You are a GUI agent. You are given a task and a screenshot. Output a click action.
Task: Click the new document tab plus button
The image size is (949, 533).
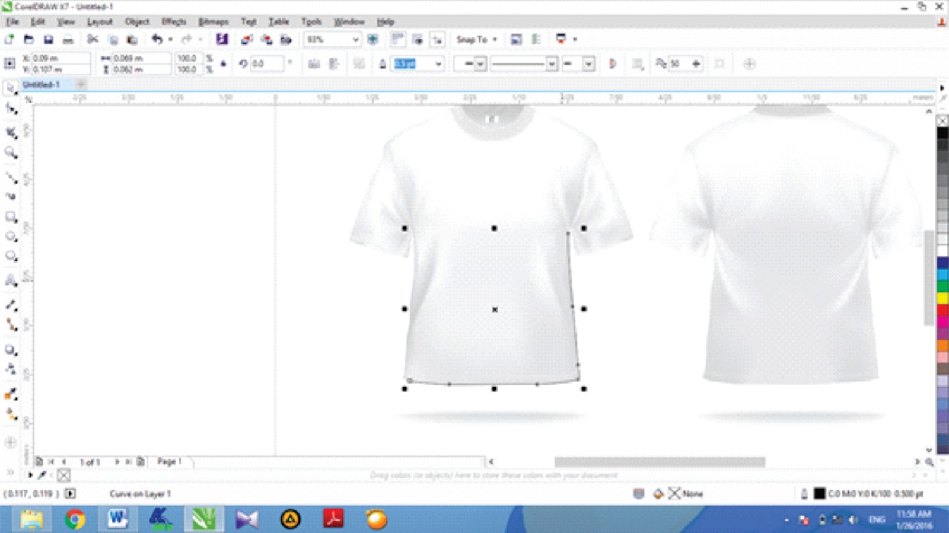click(81, 85)
